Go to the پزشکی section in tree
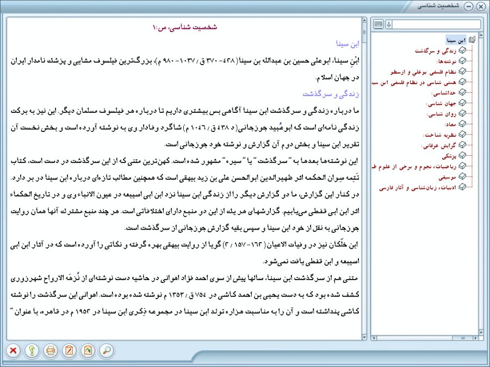Screen dimensions: 490x367 coord(449,155)
